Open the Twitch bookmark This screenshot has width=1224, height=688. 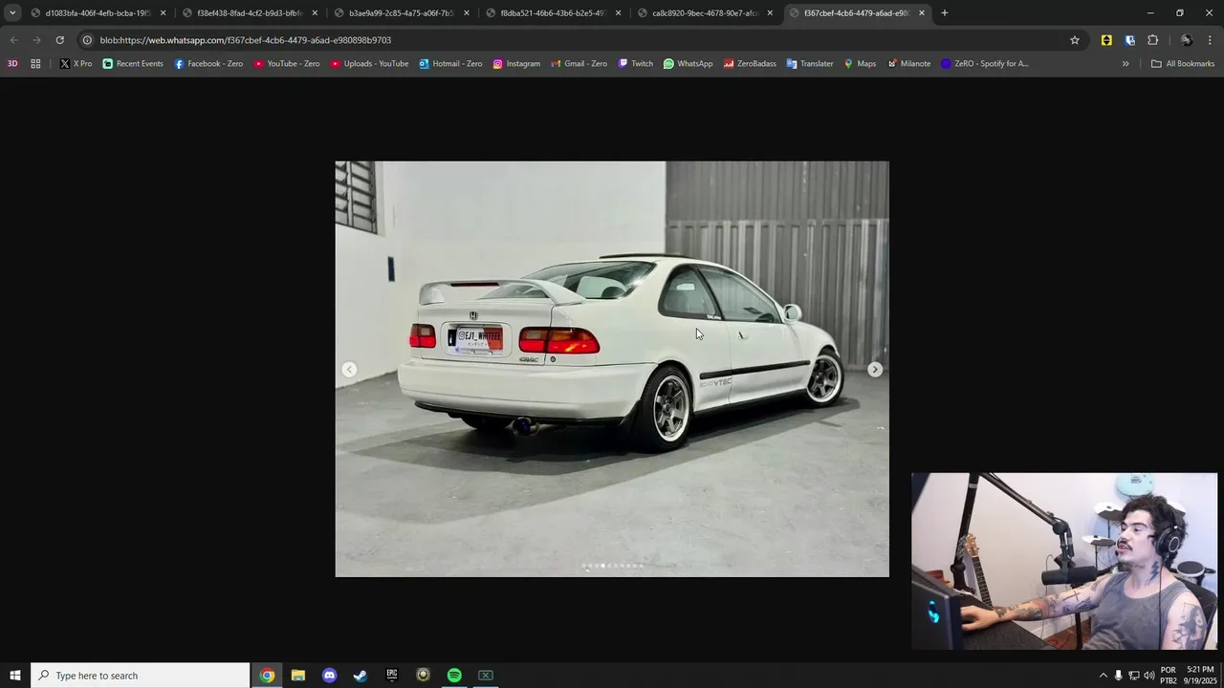636,64
